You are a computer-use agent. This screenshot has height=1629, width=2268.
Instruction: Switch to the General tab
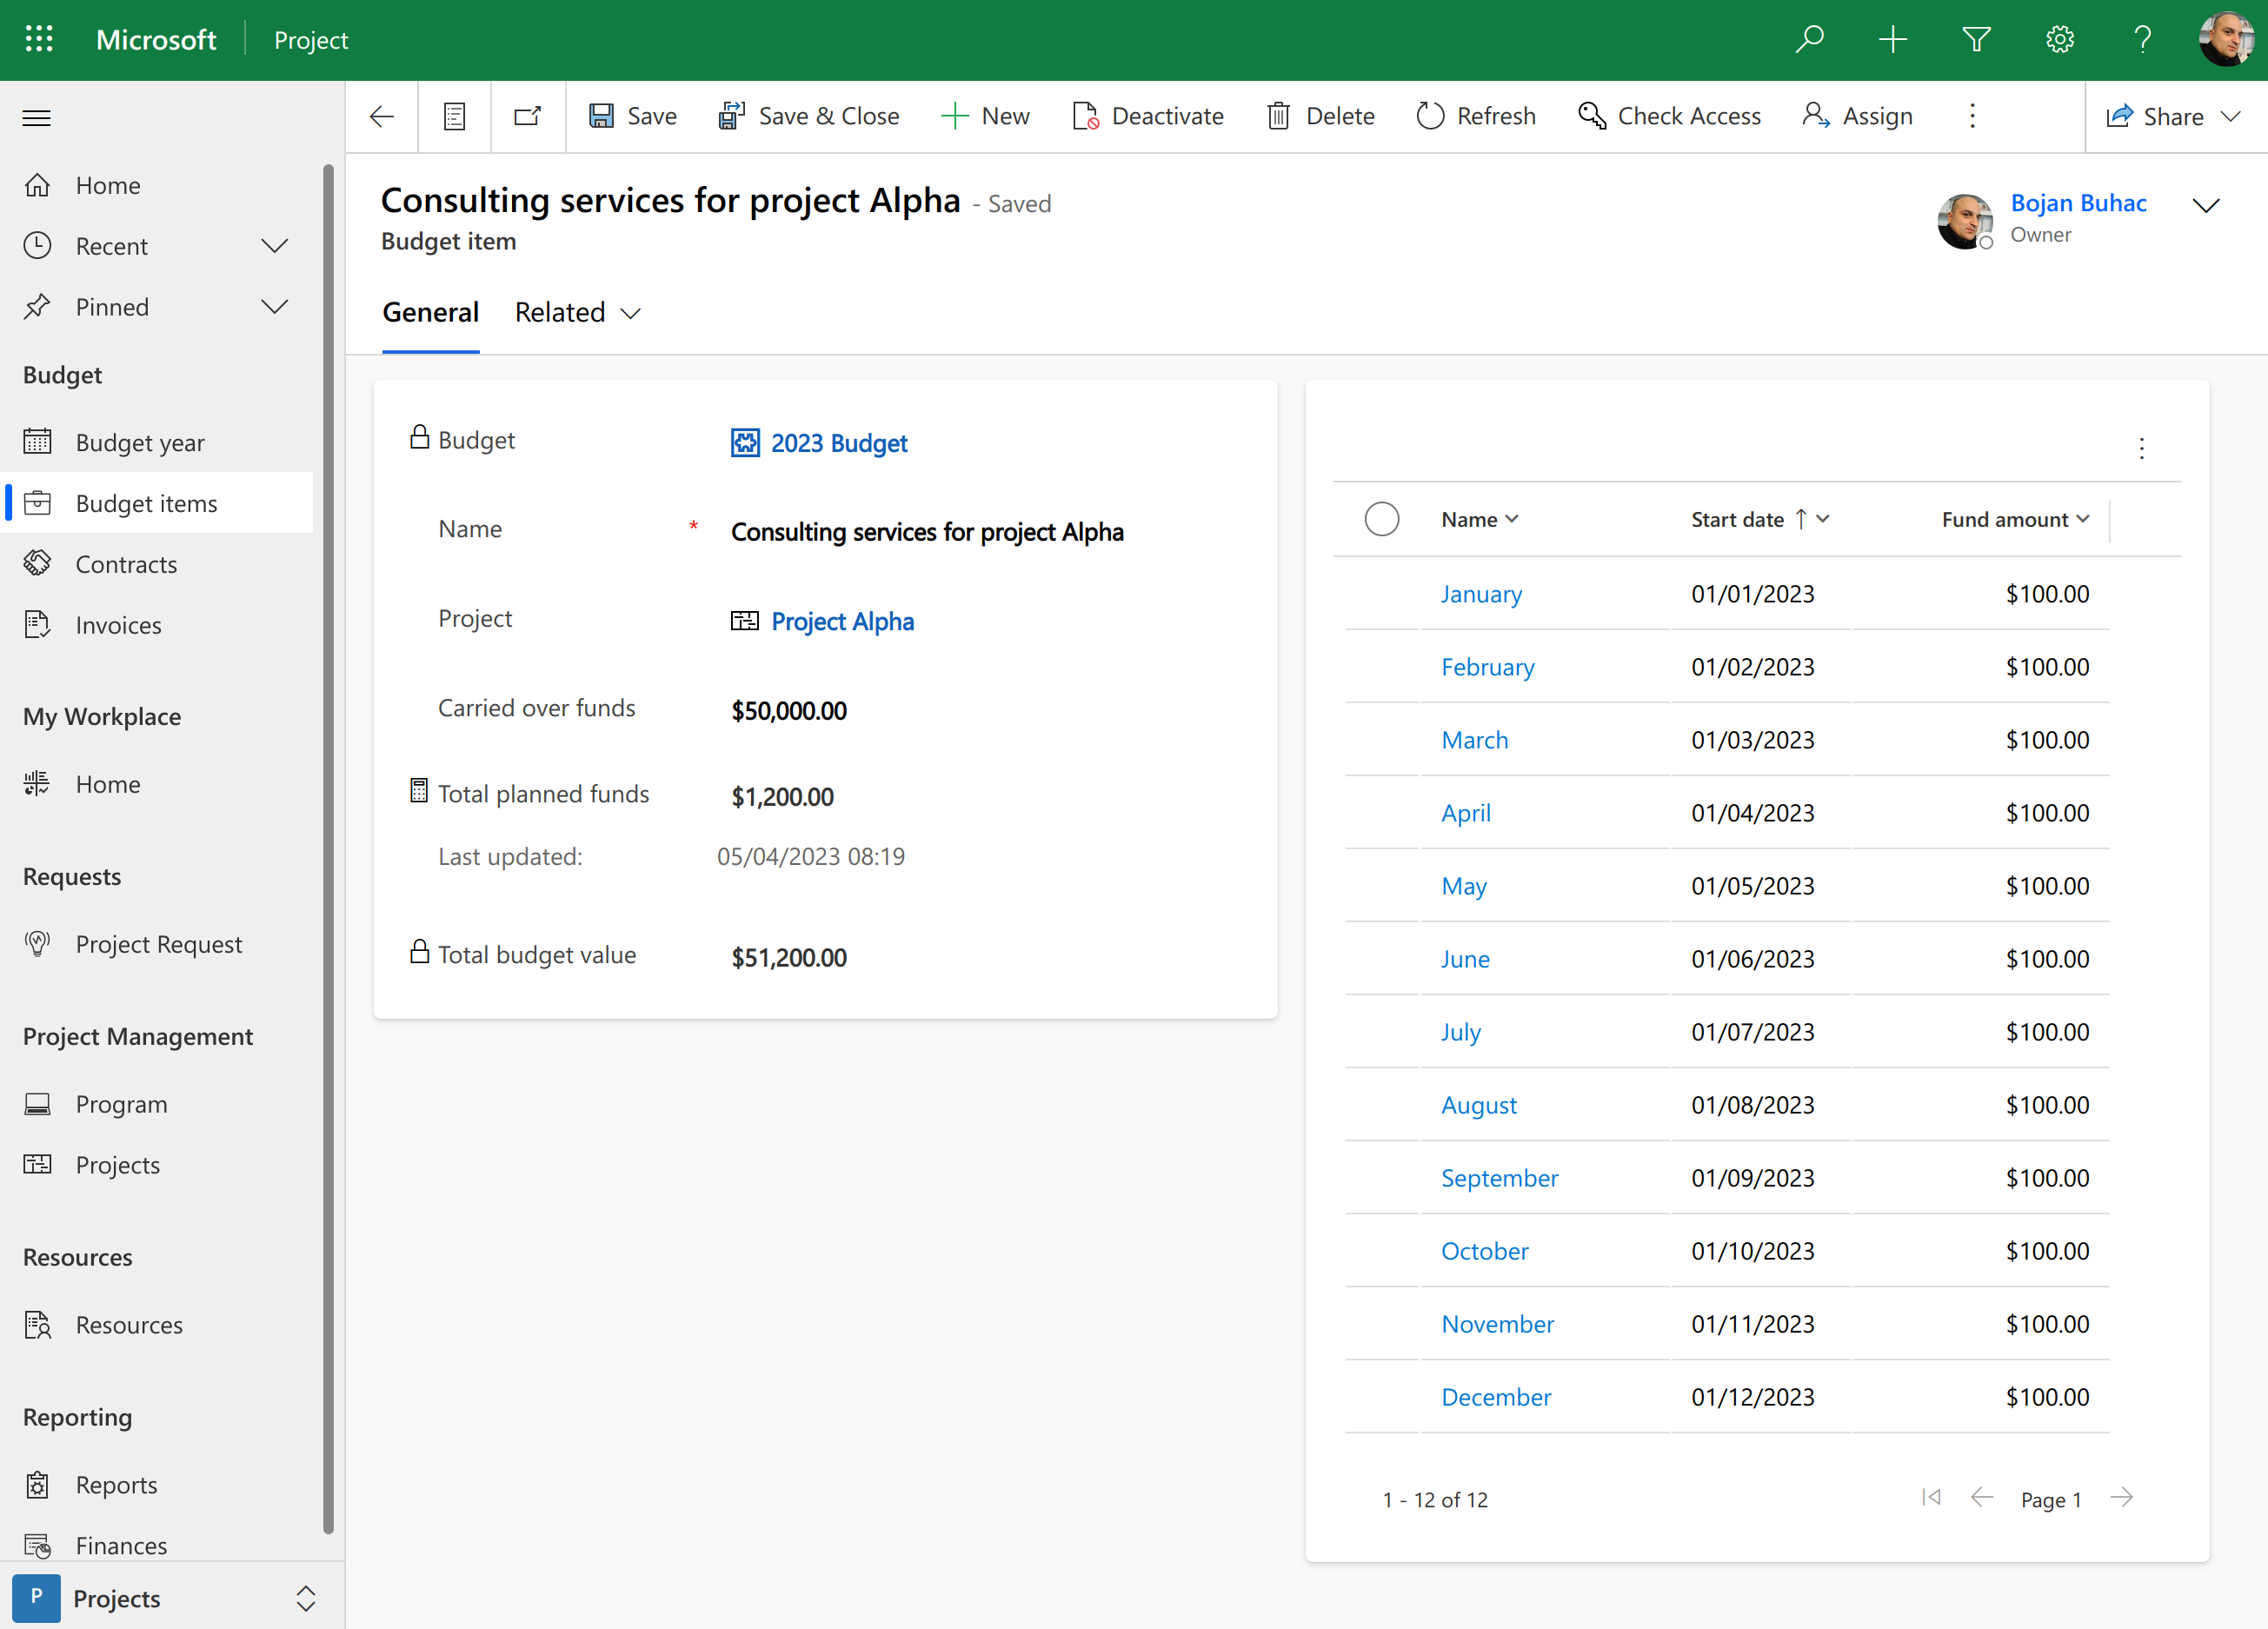431,312
